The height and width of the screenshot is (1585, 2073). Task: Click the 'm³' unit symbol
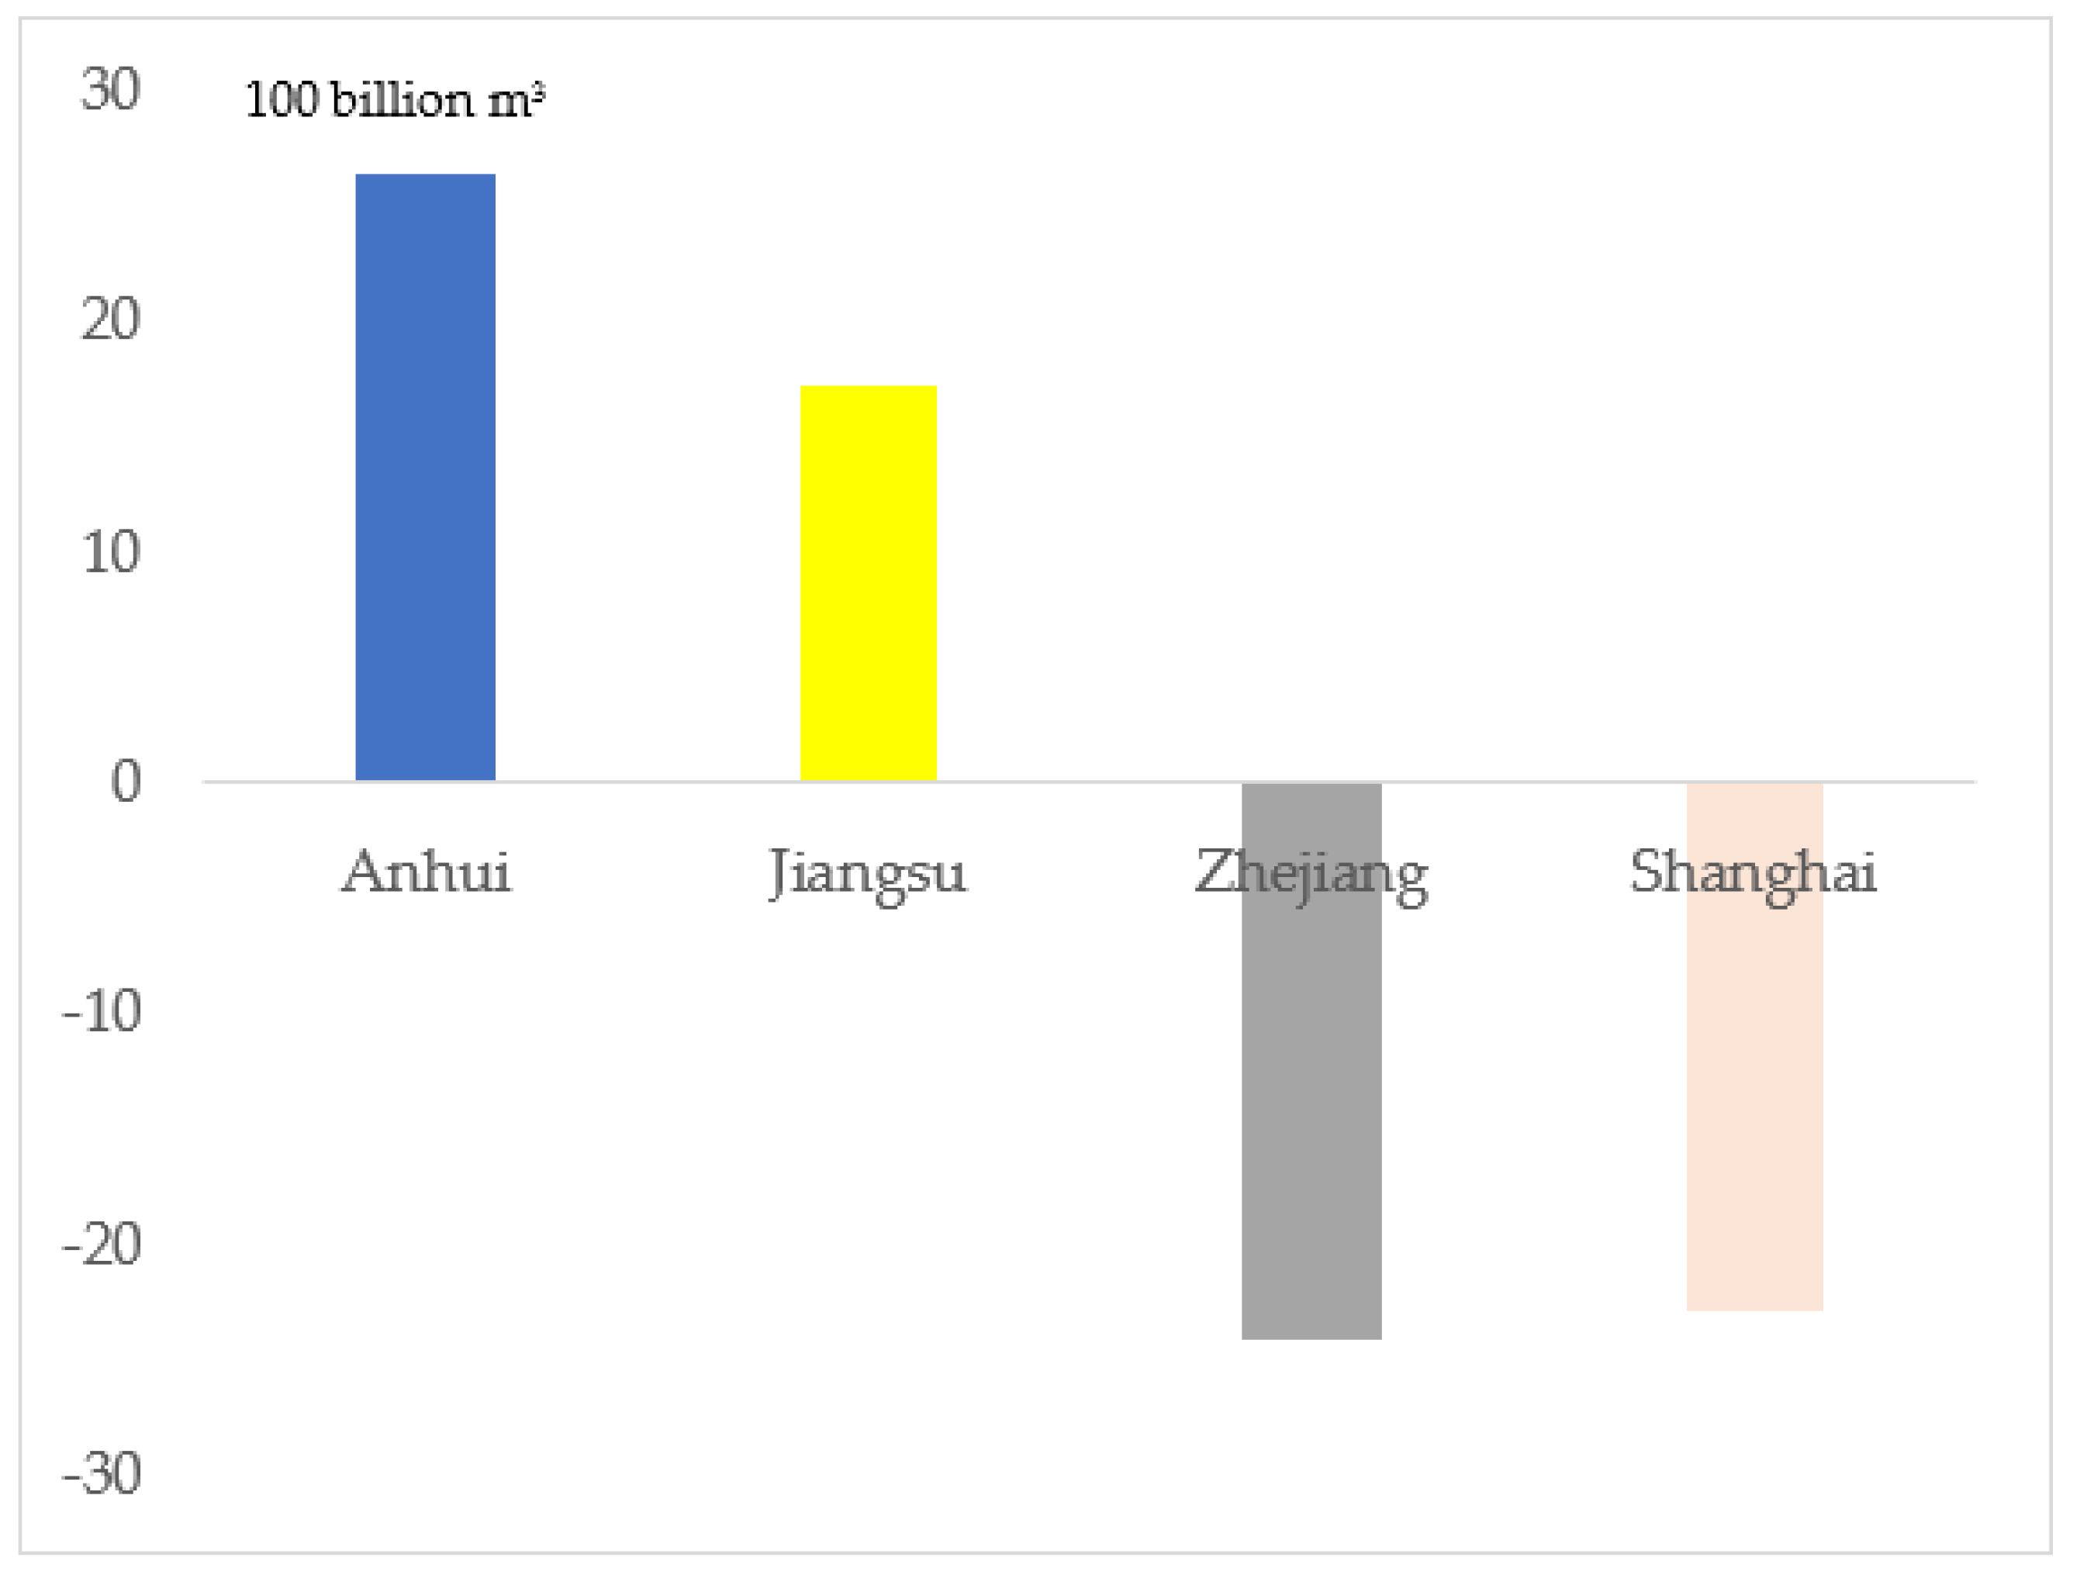(x=515, y=100)
